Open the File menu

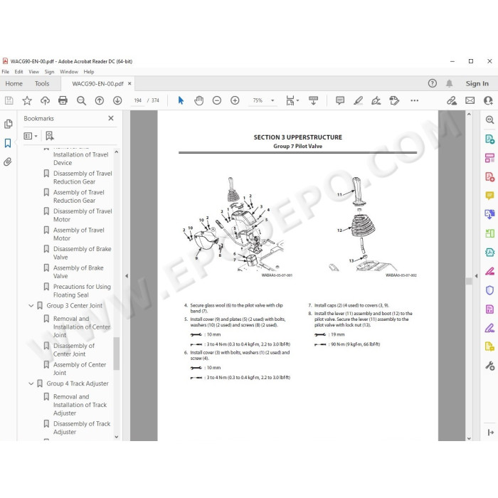pos(6,72)
